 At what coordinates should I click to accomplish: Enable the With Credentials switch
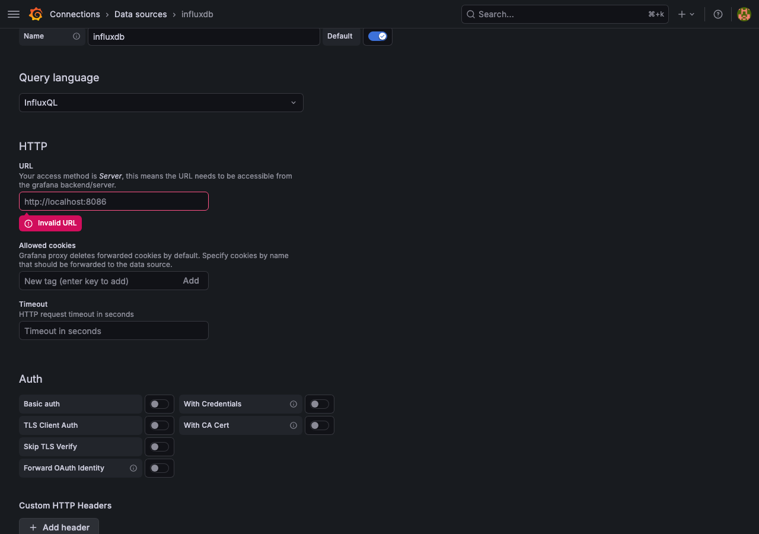(x=320, y=404)
